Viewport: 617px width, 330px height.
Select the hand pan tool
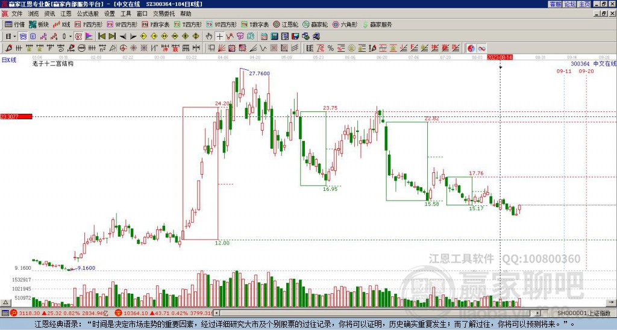pyautogui.click(x=209, y=37)
